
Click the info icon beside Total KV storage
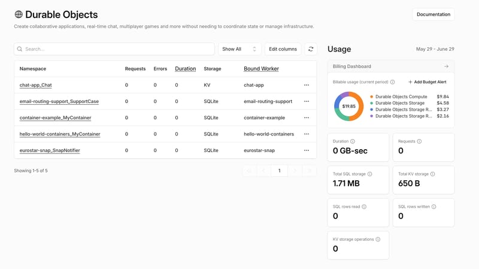[x=432, y=174]
